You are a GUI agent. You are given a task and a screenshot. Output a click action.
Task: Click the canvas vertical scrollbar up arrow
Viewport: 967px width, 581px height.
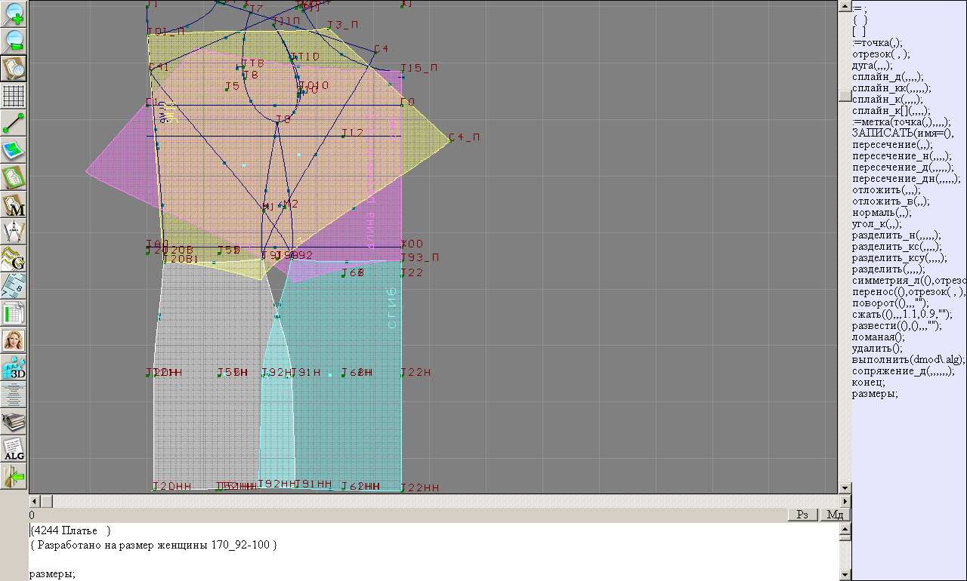(x=845, y=6)
